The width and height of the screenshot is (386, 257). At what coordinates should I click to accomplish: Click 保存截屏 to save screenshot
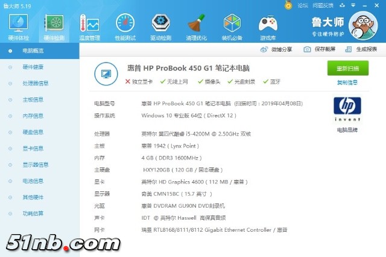coord(324,49)
